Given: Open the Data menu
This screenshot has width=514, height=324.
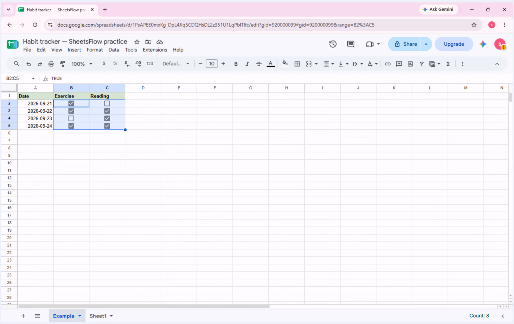Looking at the screenshot, I should (x=114, y=50).
